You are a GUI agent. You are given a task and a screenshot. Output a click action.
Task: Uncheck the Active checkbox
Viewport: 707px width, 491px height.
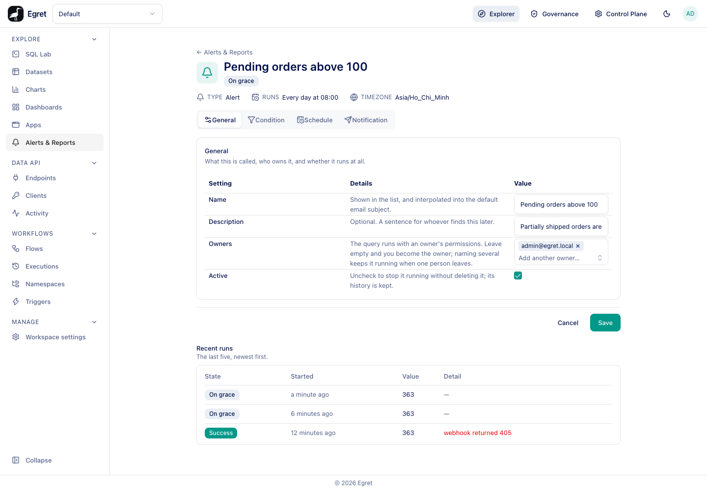point(518,275)
